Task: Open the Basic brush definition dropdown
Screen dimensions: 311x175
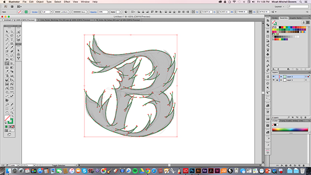Action: tap(88, 12)
